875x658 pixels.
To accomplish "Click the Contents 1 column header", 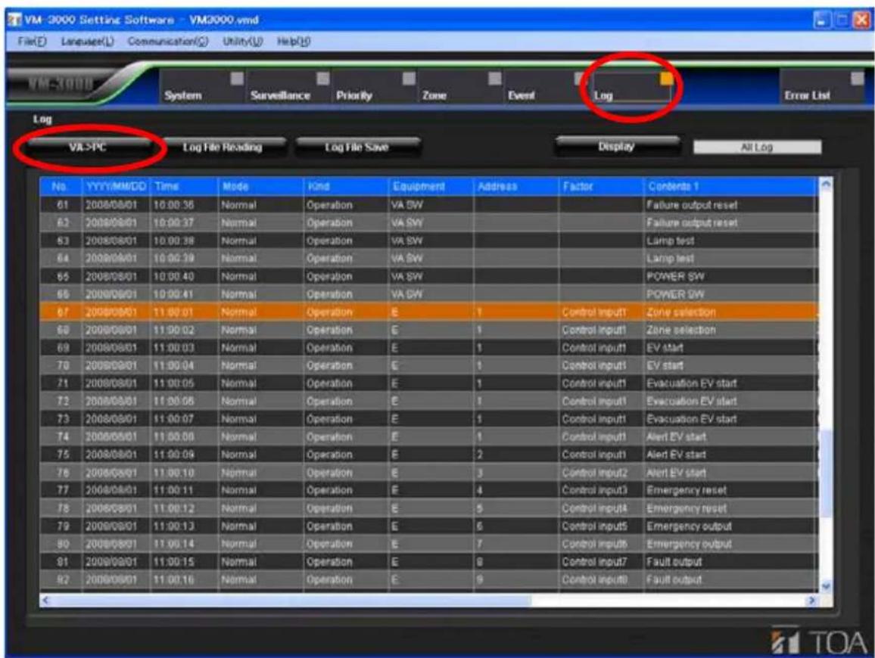I will coord(730,186).
